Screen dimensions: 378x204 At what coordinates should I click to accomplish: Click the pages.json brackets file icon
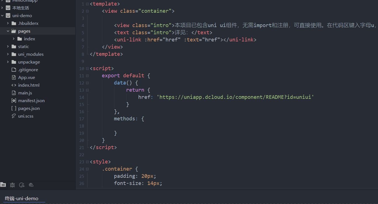click(14, 108)
